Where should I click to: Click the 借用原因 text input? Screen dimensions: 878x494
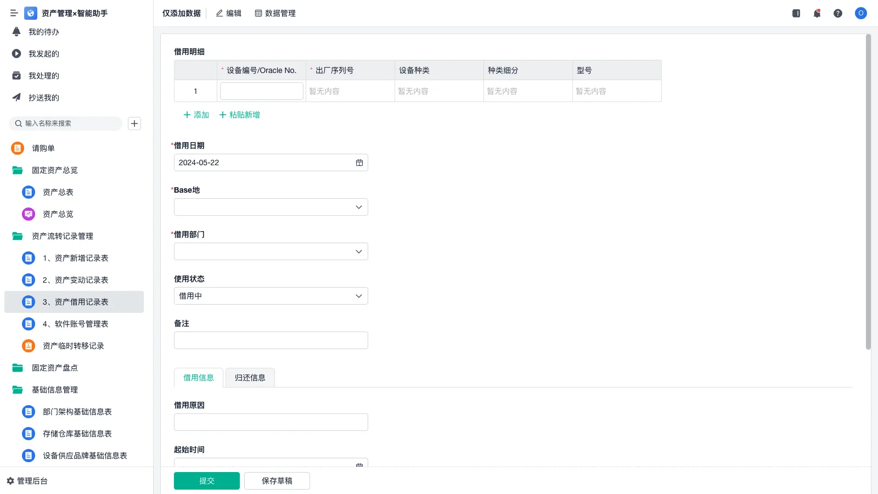271,422
